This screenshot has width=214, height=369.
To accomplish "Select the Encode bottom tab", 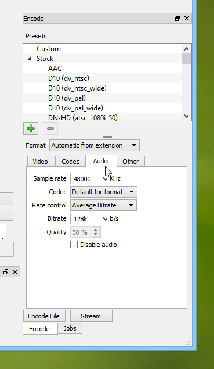I will click(x=39, y=329).
